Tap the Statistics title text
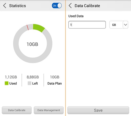Screen dimensions: 131x116 18,6
